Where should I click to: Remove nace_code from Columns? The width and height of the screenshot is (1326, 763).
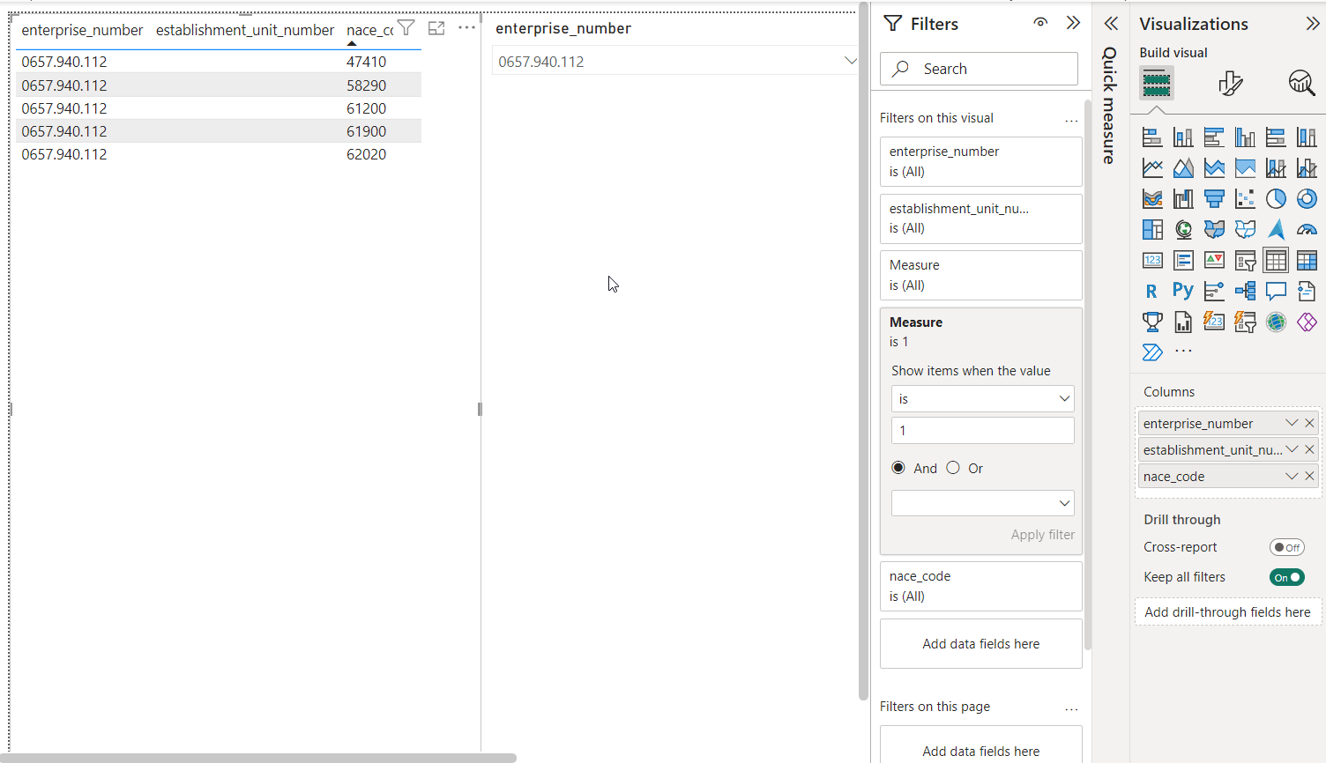coord(1309,476)
